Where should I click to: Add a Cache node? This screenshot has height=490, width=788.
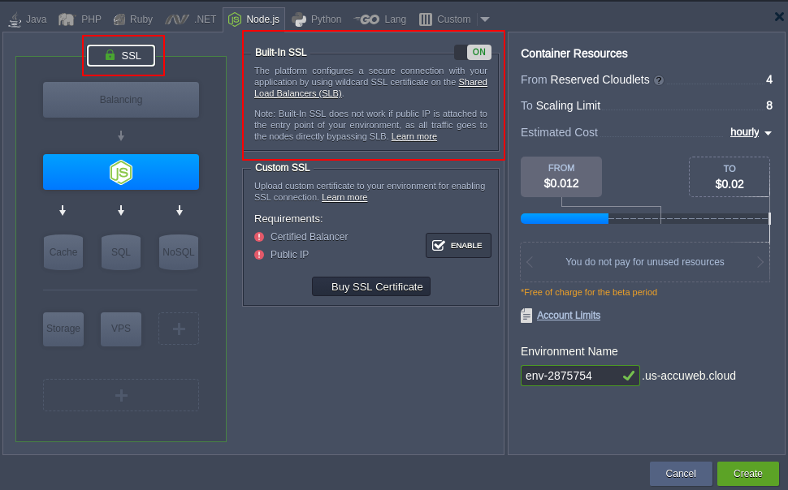pos(63,252)
